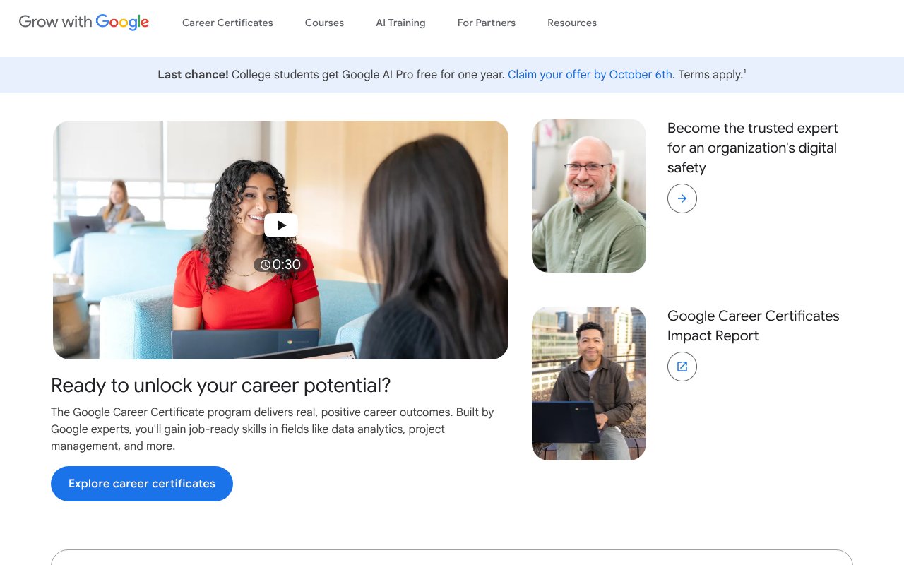
Task: Expand the Courses navigation menu
Action: tap(324, 23)
